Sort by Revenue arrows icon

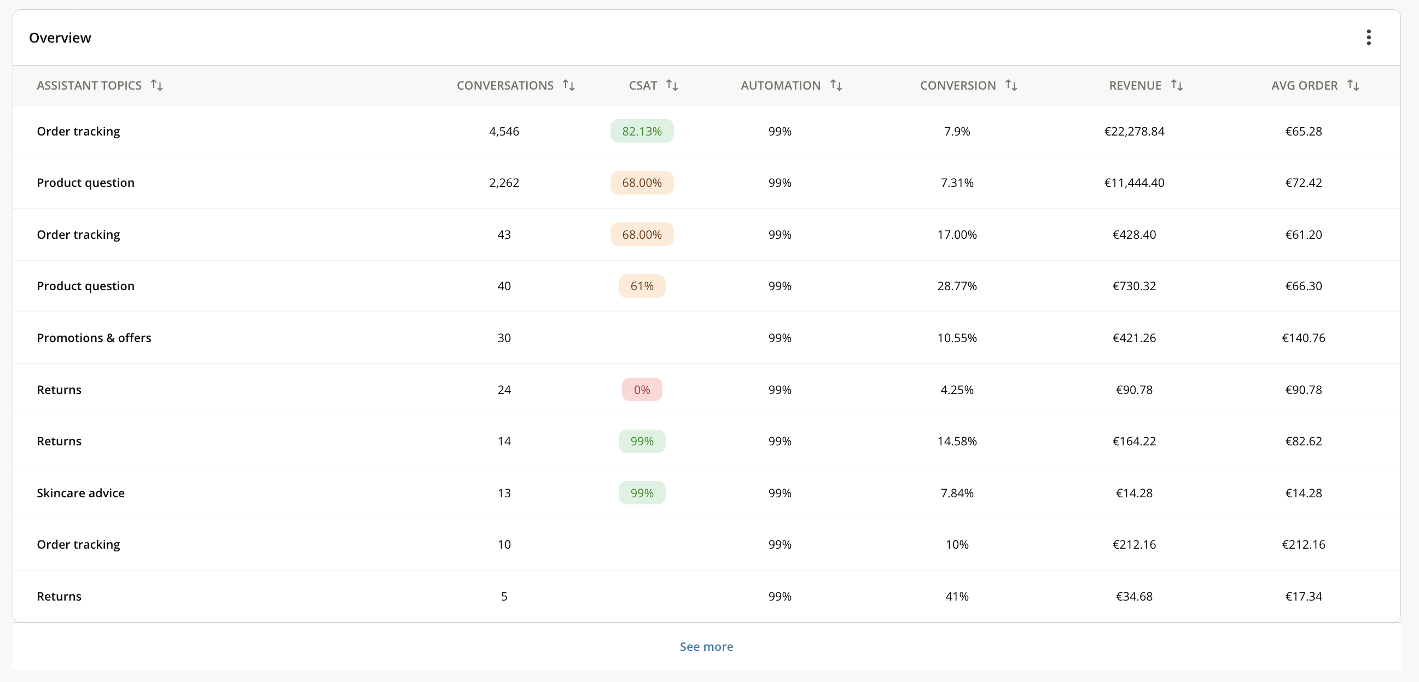click(x=1177, y=85)
